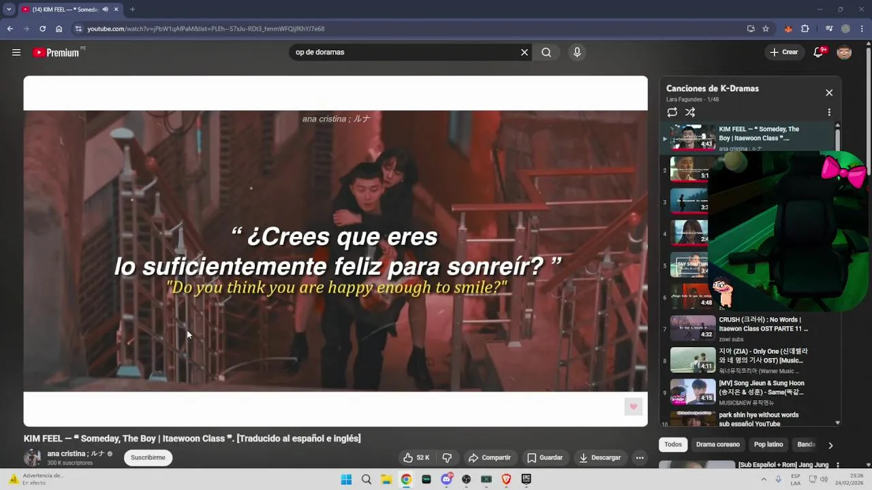The image size is (872, 490).
Task: Open Windows Start menu
Action: (346, 479)
